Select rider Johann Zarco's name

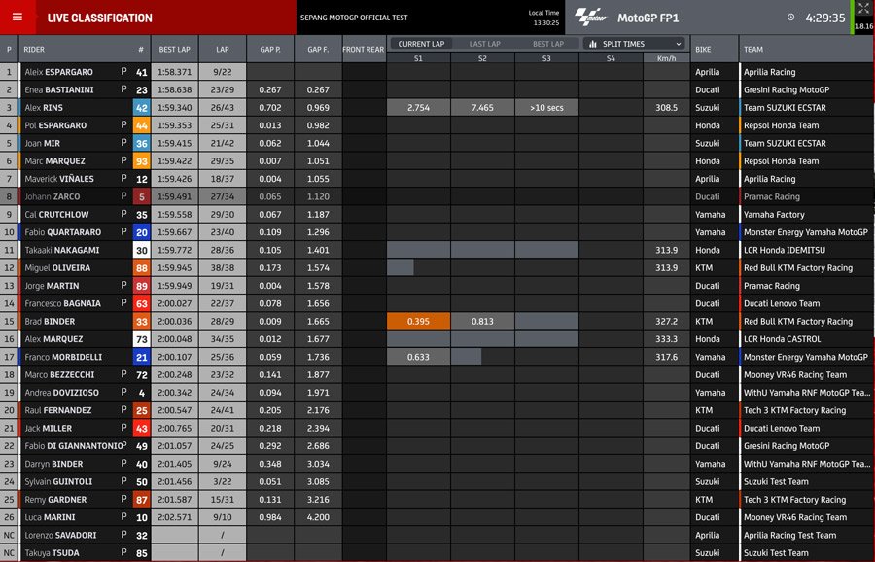coord(52,196)
